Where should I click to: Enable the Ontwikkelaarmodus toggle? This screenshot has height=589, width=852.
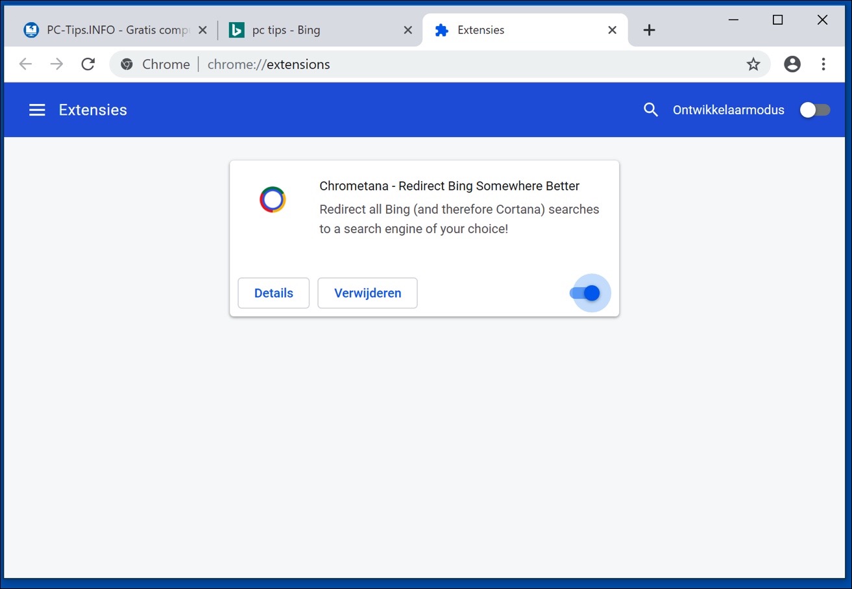(814, 110)
